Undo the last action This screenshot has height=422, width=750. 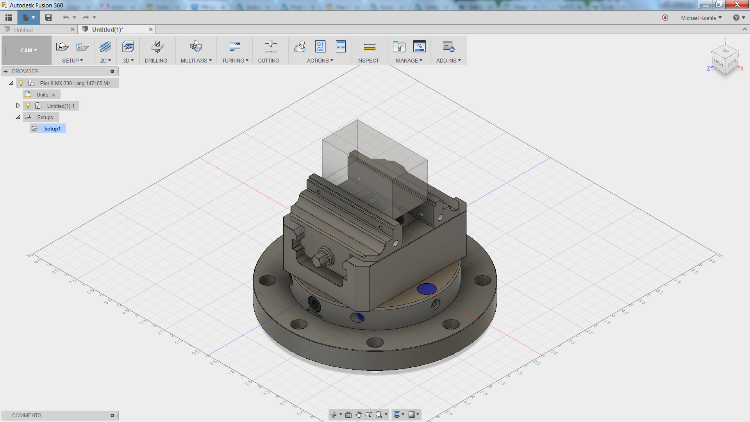point(66,18)
